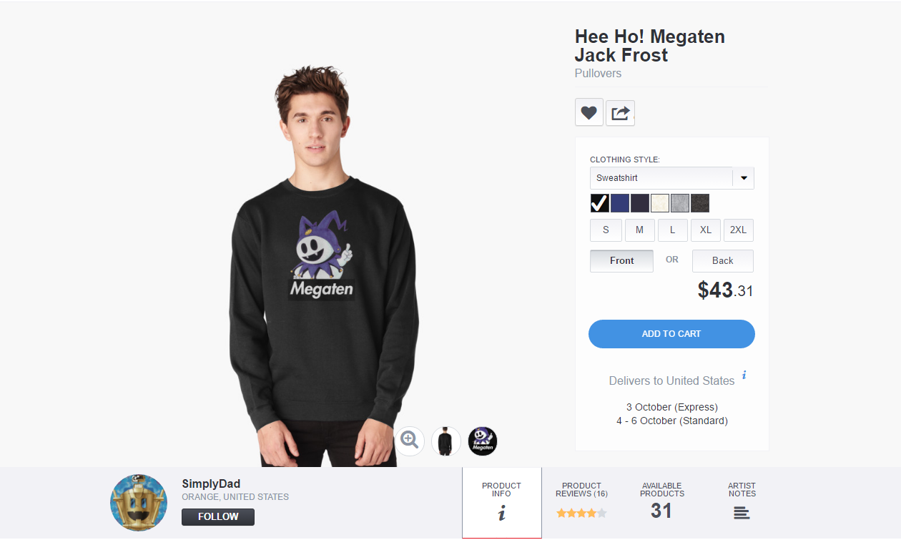Click the Product Info 'i' icon

(x=501, y=513)
